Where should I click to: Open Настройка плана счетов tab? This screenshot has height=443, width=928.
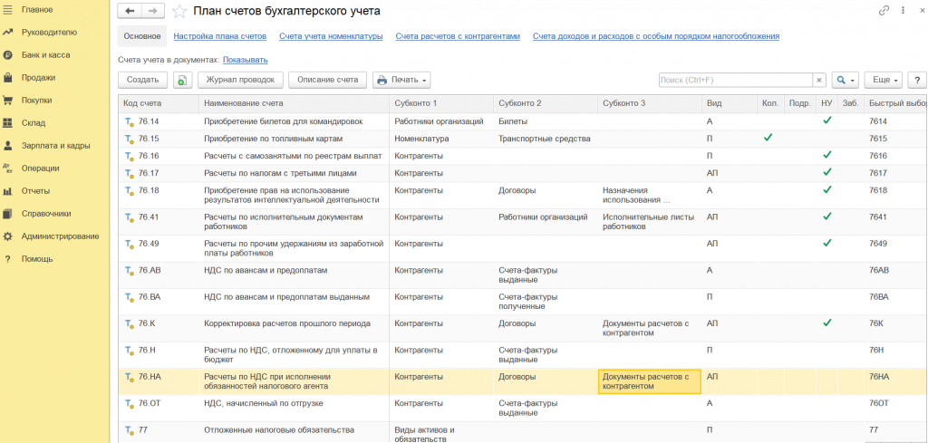pyautogui.click(x=219, y=36)
